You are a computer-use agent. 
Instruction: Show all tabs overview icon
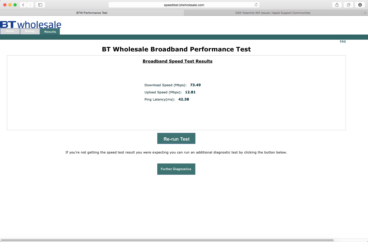[x=348, y=5]
